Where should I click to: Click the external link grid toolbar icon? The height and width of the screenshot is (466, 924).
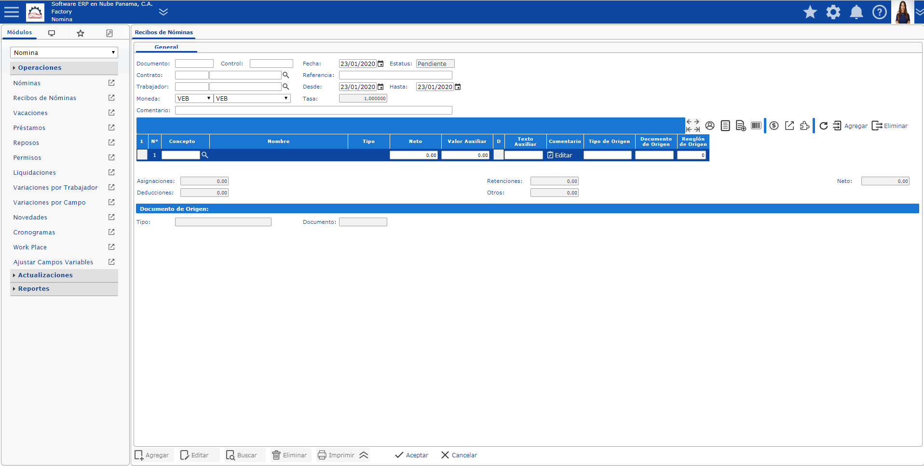789,126
